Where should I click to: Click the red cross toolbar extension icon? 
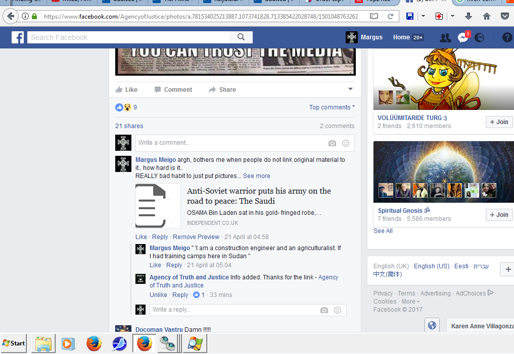(439, 16)
